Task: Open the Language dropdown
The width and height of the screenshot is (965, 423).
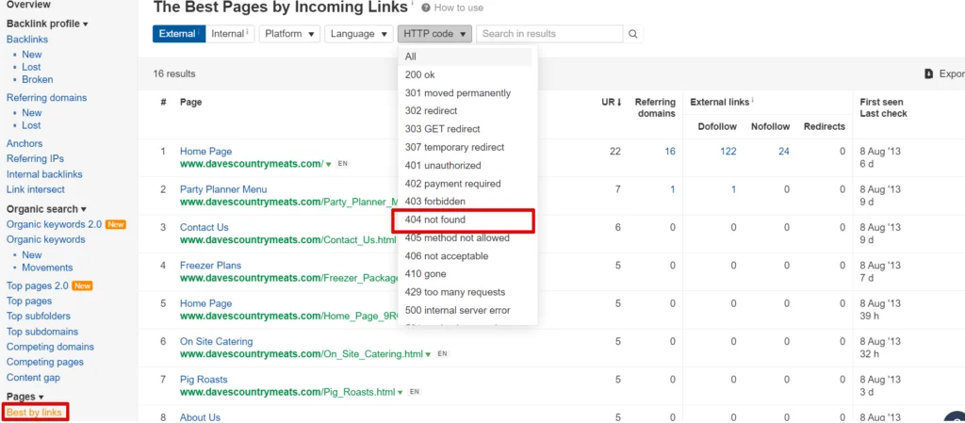Action: click(359, 34)
